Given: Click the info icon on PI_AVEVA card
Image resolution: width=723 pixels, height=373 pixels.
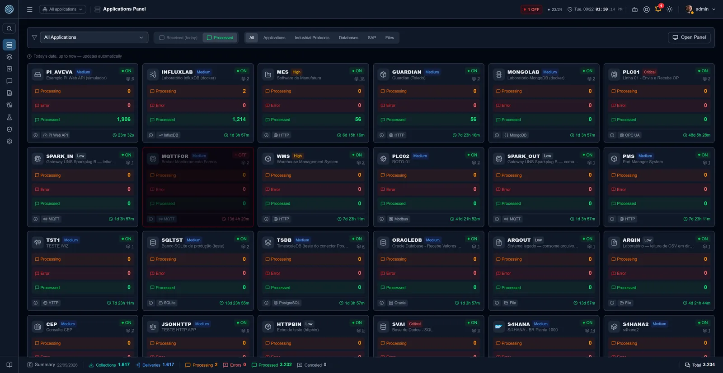Looking at the screenshot, I should tap(36, 135).
